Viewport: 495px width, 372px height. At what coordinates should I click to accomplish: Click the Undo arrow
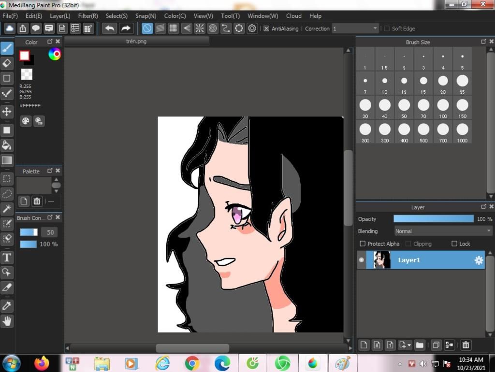coord(110,29)
